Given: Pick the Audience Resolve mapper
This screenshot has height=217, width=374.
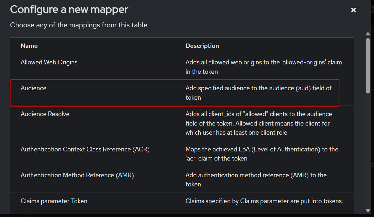Looking at the screenshot, I should pos(45,114).
